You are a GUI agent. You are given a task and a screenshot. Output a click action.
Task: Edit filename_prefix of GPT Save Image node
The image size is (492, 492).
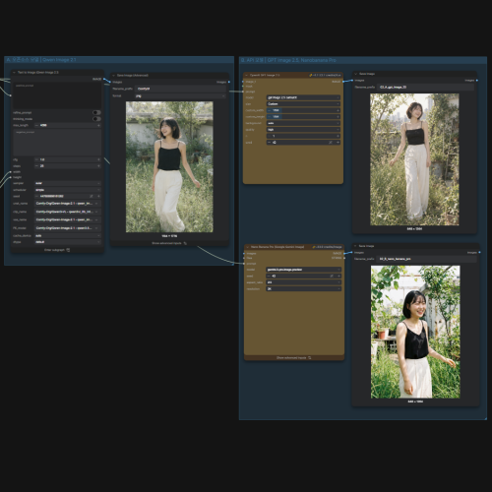coord(425,87)
